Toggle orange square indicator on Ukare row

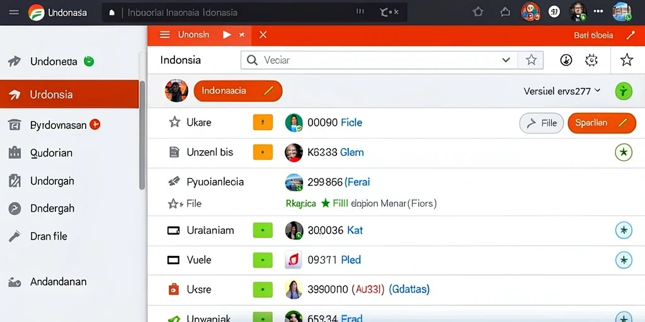[x=263, y=123]
